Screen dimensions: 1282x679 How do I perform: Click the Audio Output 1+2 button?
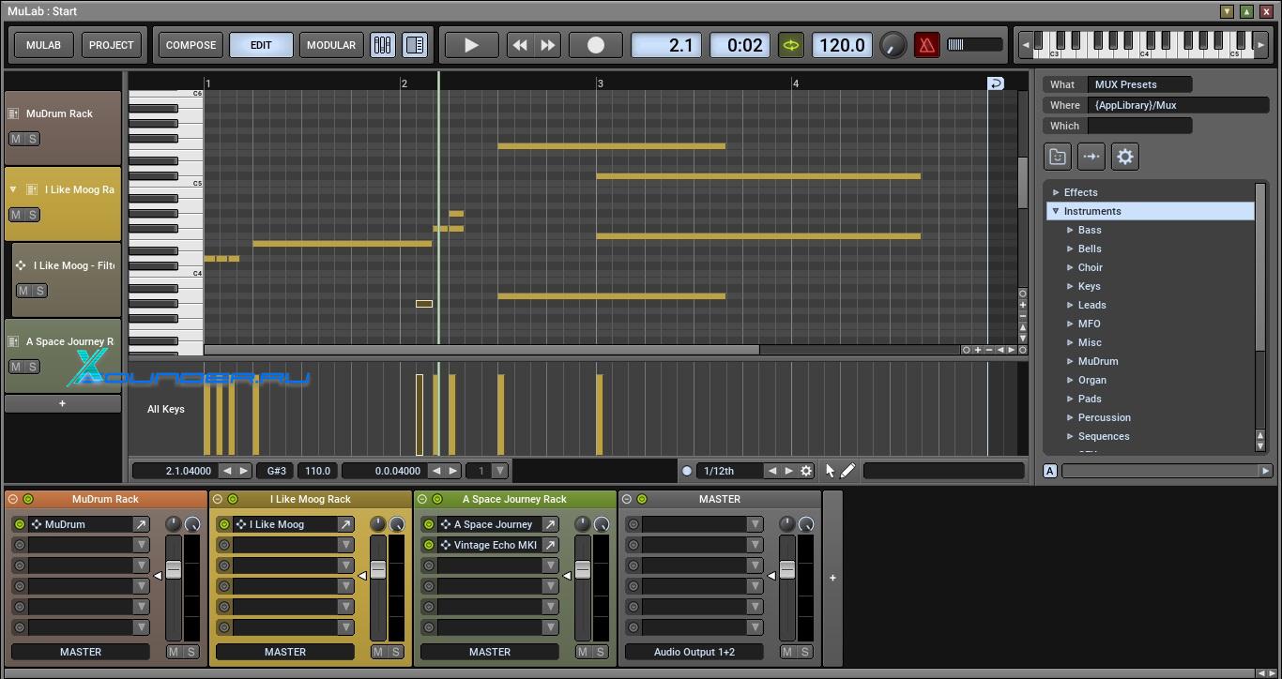pyautogui.click(x=694, y=652)
